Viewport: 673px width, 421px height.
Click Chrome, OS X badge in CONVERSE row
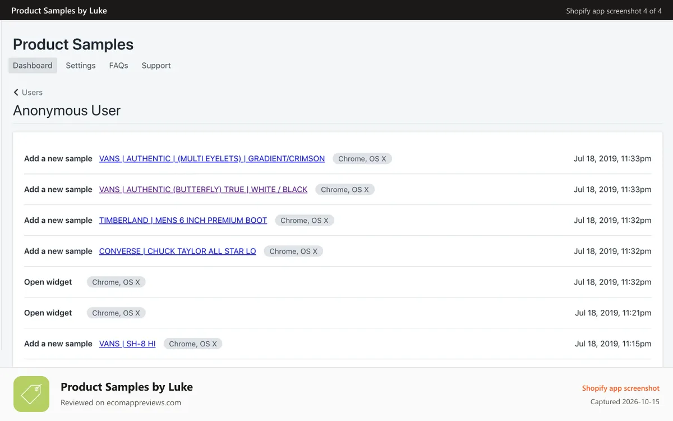[293, 251]
